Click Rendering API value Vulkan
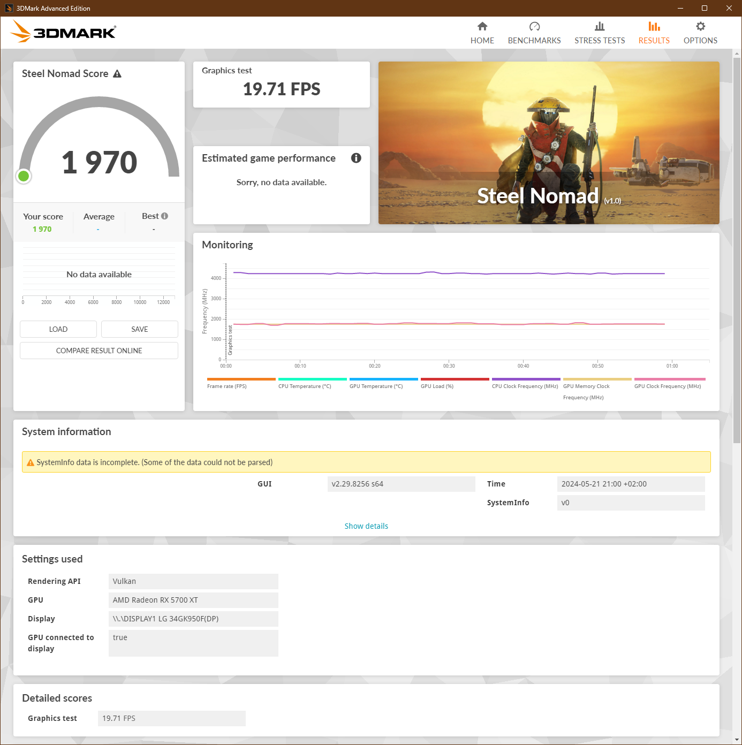Viewport: 742px width, 745px height. (x=193, y=581)
